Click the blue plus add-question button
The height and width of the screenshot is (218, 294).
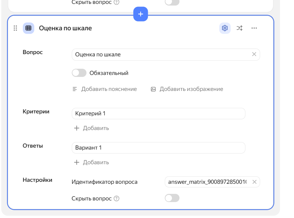pos(141,14)
